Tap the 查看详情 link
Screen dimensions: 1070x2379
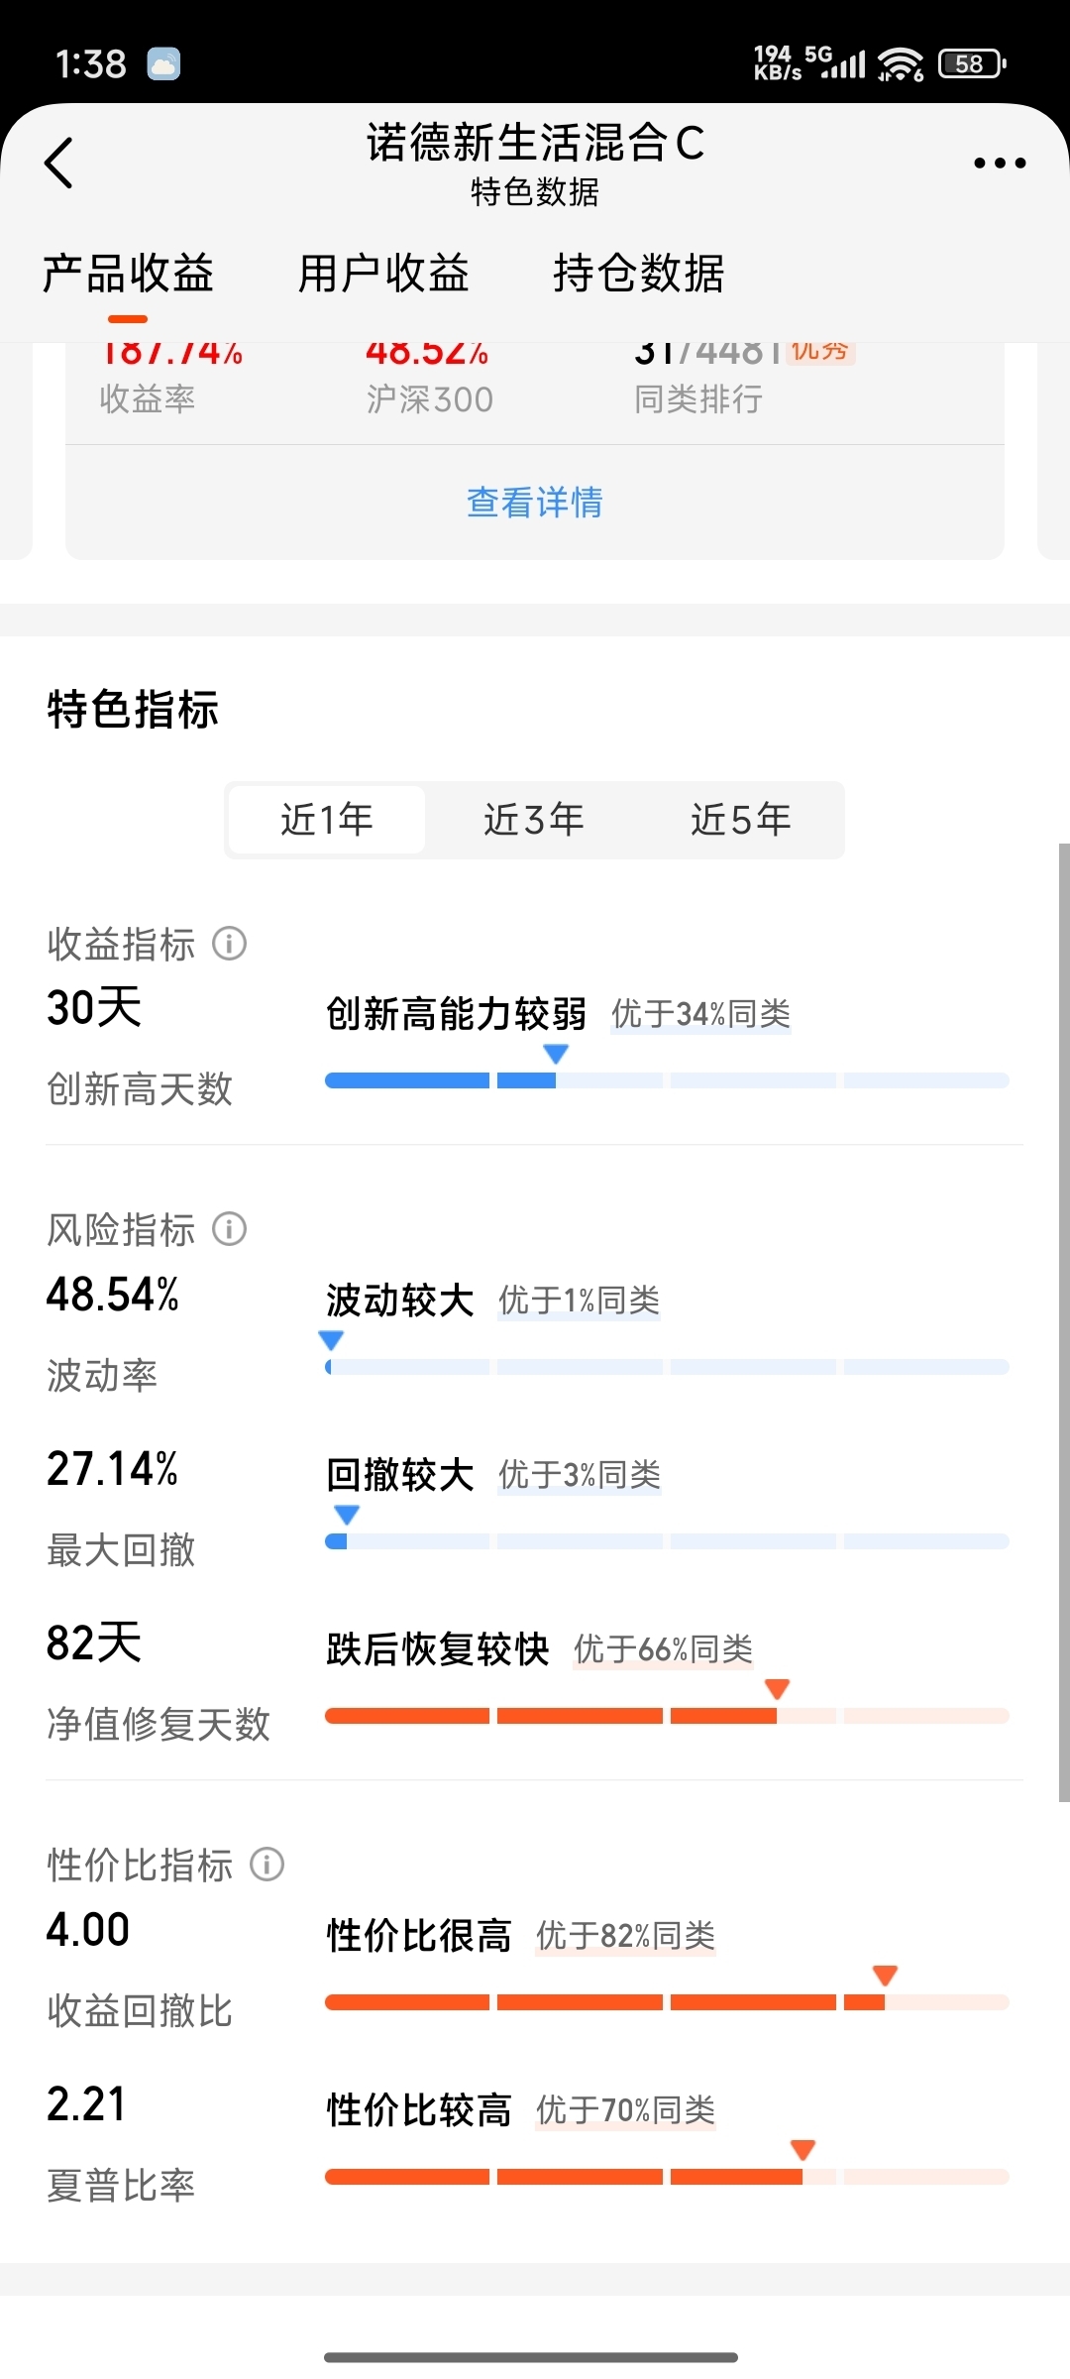pos(534,503)
